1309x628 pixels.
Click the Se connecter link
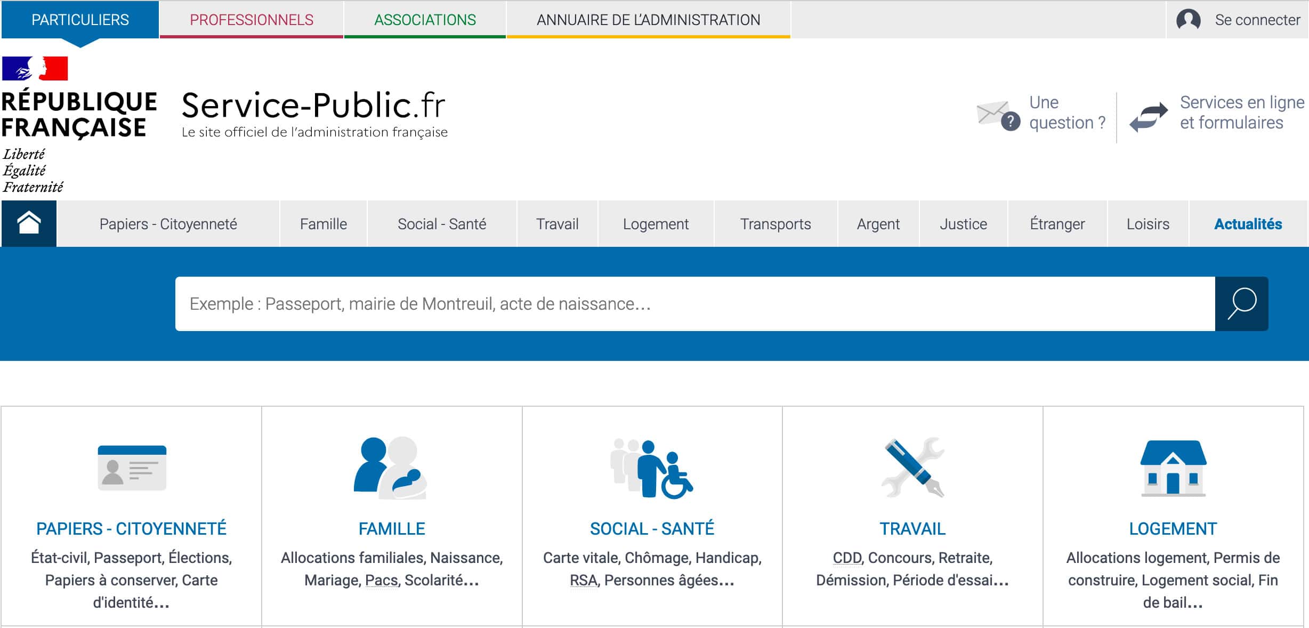(x=1257, y=20)
